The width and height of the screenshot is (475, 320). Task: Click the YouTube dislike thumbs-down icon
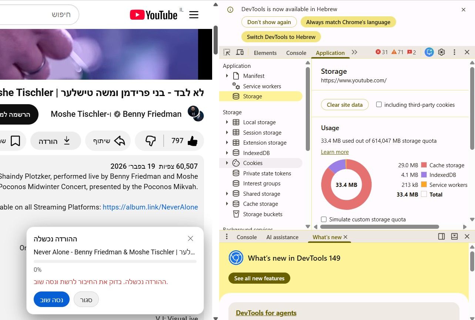[150, 141]
